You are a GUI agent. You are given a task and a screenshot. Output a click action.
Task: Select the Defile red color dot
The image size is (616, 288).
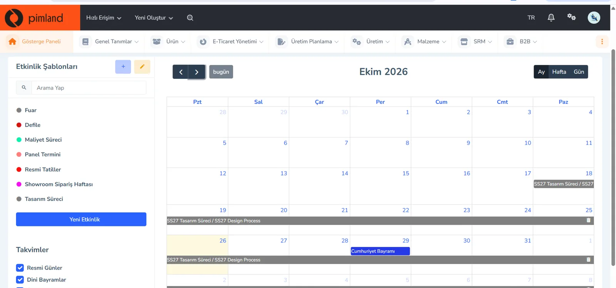pyautogui.click(x=19, y=125)
